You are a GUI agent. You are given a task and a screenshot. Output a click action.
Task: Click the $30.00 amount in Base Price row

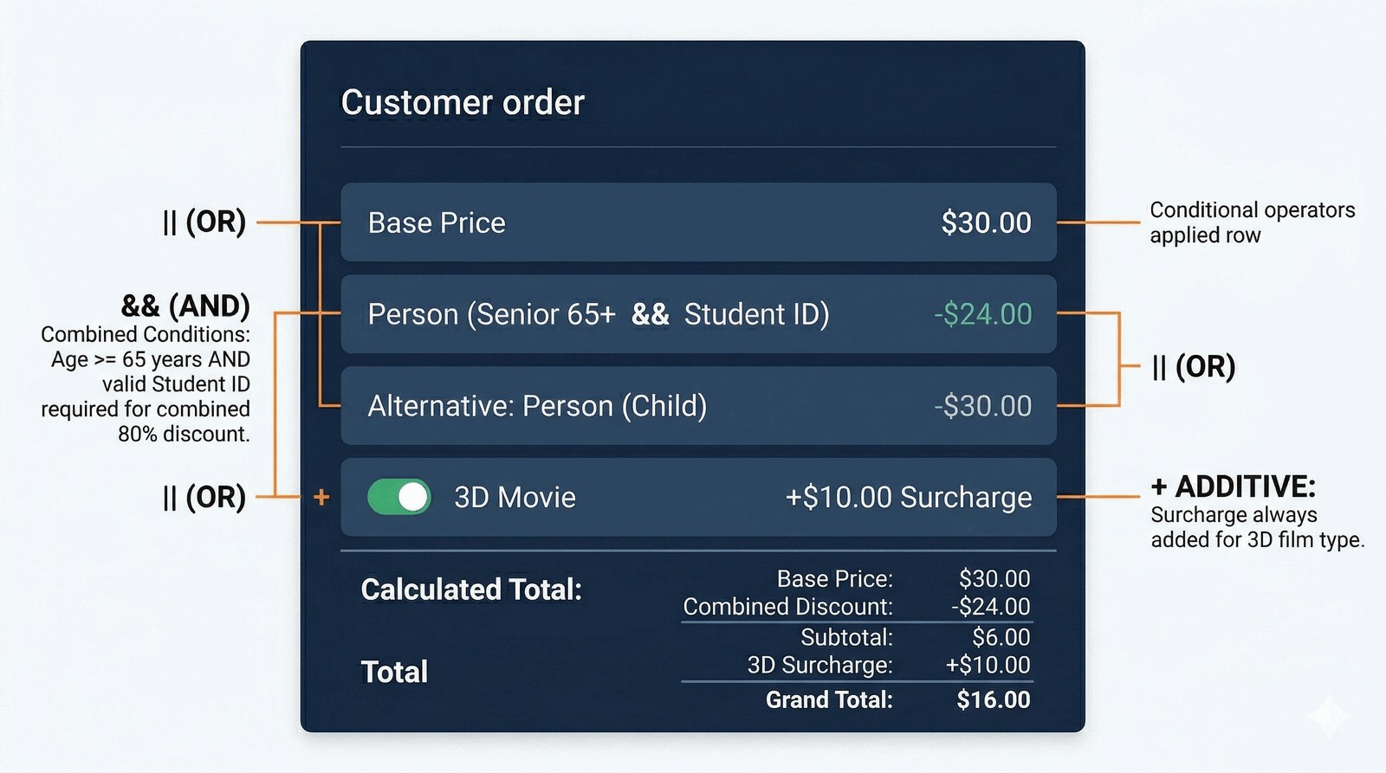click(x=986, y=223)
